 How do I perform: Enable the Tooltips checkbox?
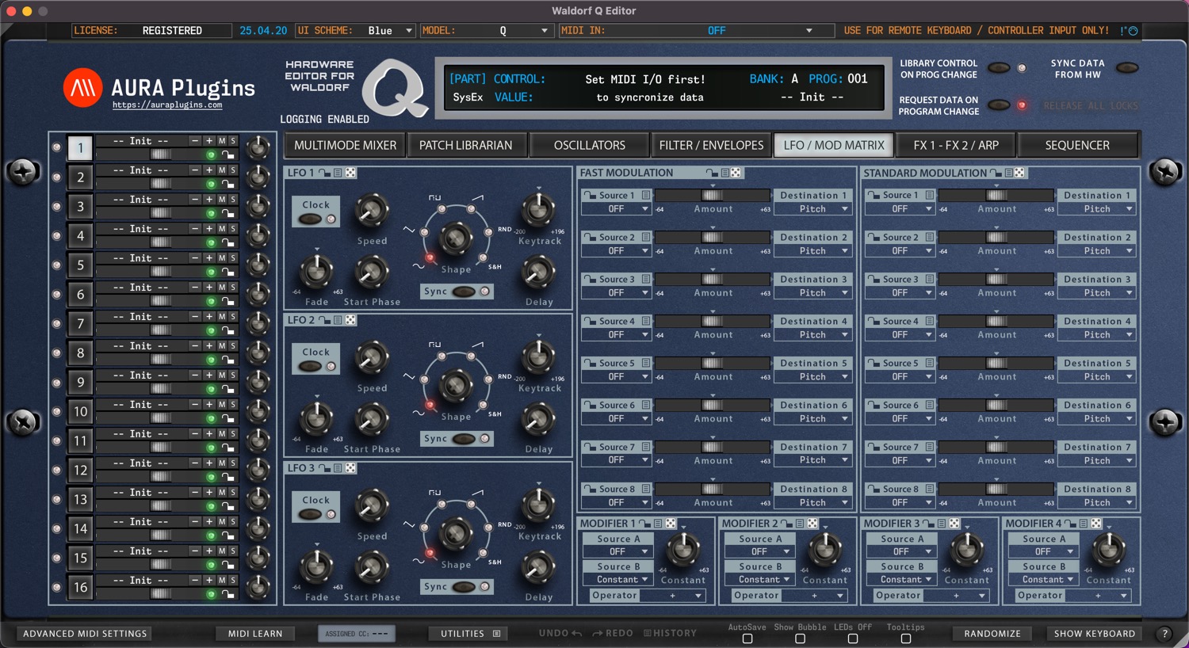click(906, 638)
